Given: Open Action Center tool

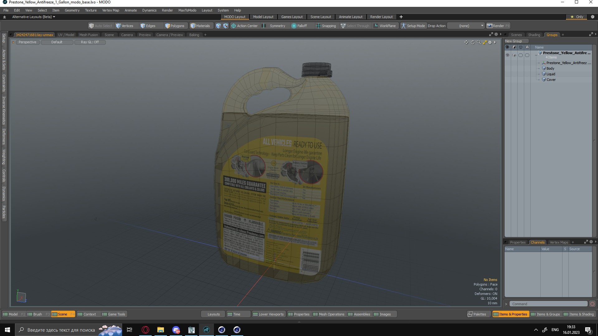Looking at the screenshot, I should click(x=244, y=26).
